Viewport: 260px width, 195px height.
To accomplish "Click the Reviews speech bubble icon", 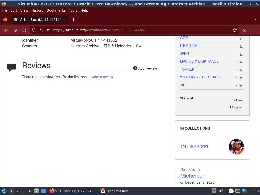I will pyautogui.click(x=12, y=68).
